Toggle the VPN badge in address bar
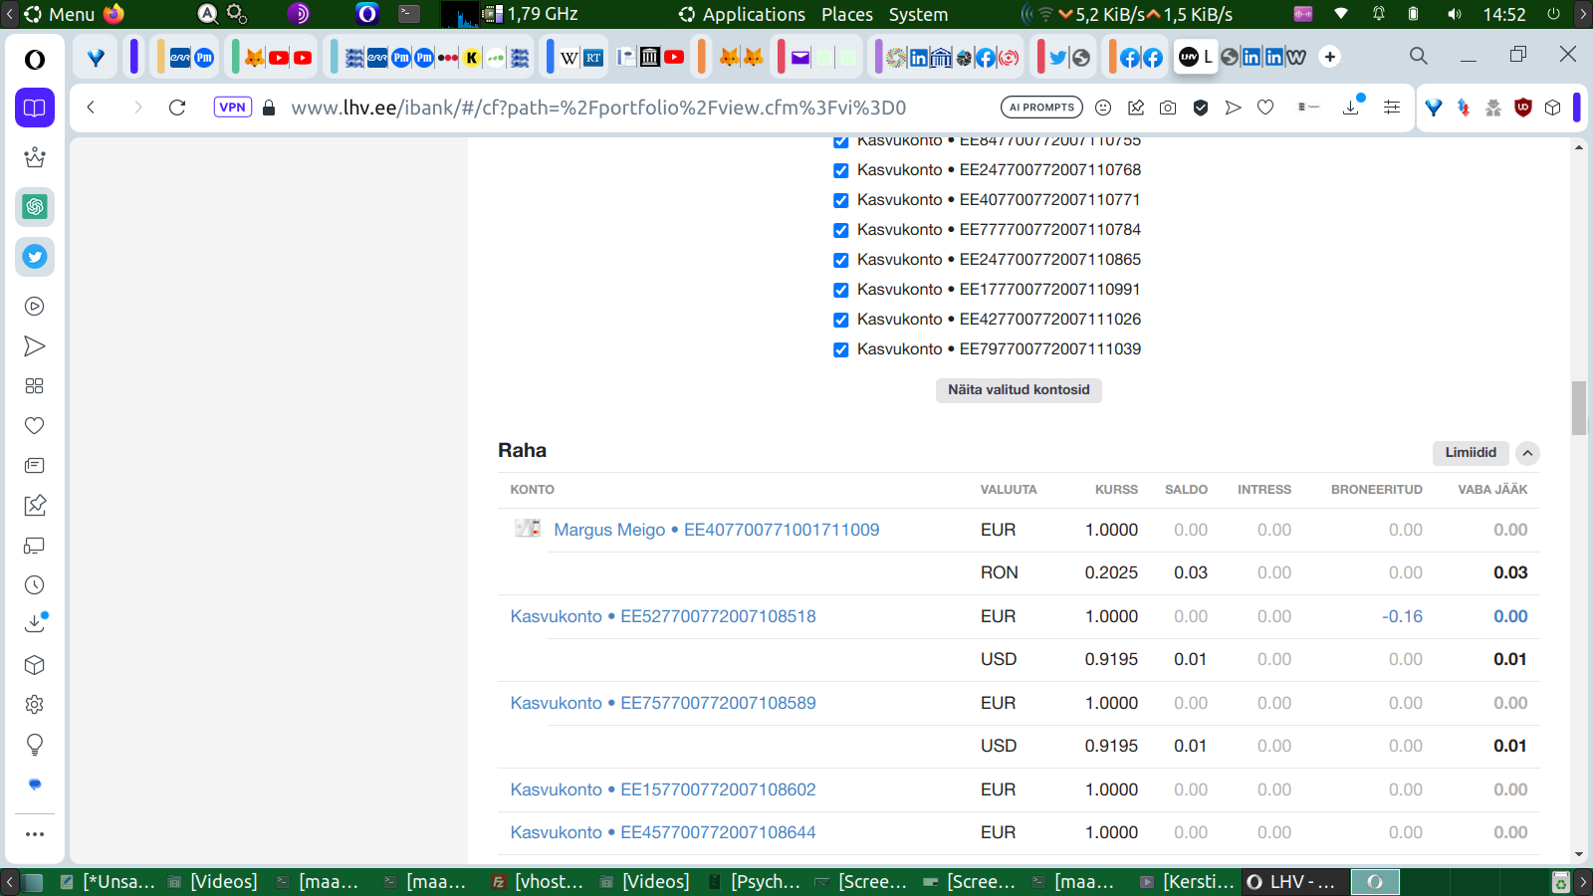This screenshot has width=1593, height=896. tap(232, 108)
